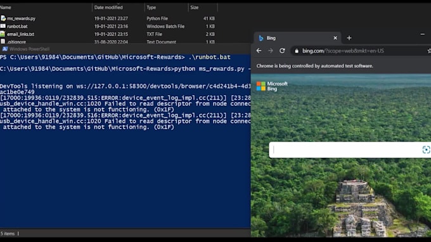Click the date 19-01-2021 23:15
431x242 pixels.
[x=111, y=34]
